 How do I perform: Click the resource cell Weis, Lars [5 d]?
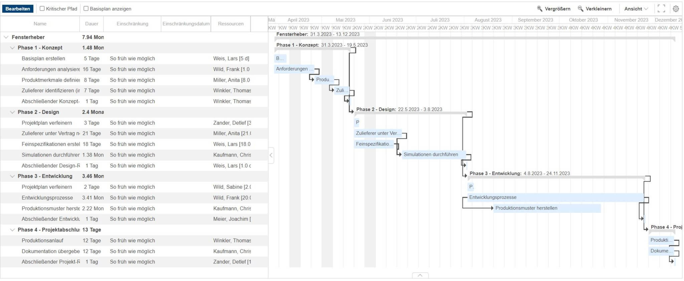(x=231, y=59)
